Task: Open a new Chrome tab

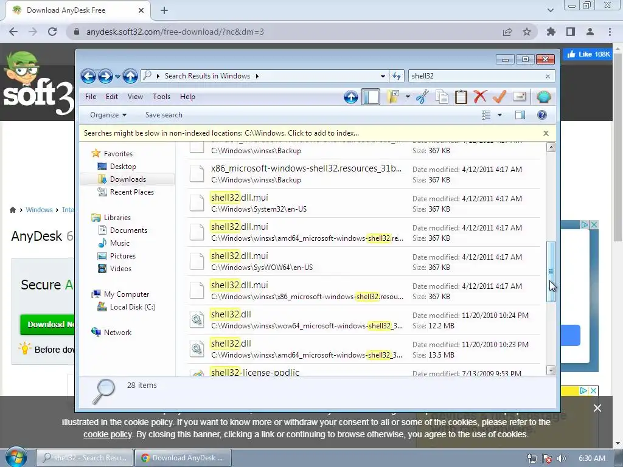Action: (x=164, y=10)
